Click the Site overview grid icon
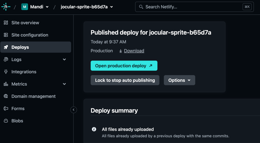Image resolution: width=260 pixels, height=143 pixels. (x=6, y=23)
